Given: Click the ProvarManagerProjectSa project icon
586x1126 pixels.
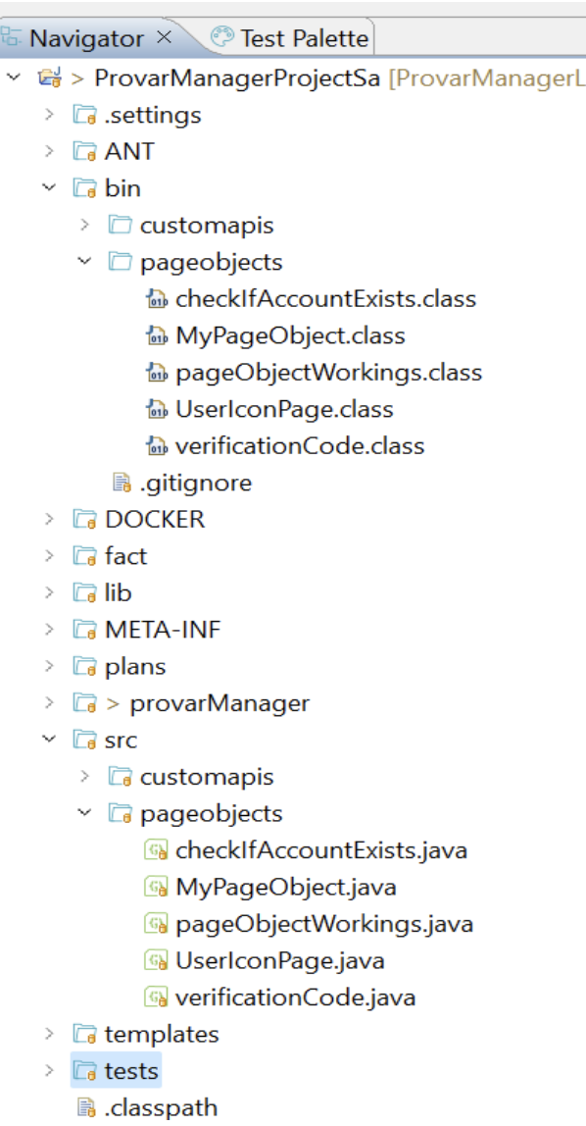Looking at the screenshot, I should coord(49,77).
